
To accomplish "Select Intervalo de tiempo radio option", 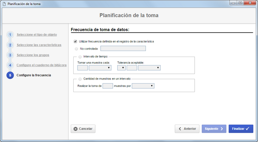I will (x=80, y=57).
